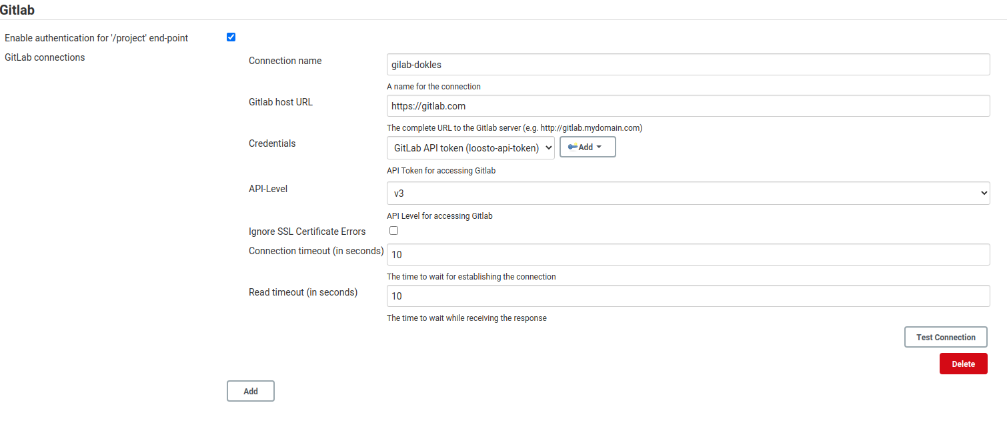Click the Test Connection button
Image resolution: width=1007 pixels, height=421 pixels.
tap(945, 337)
